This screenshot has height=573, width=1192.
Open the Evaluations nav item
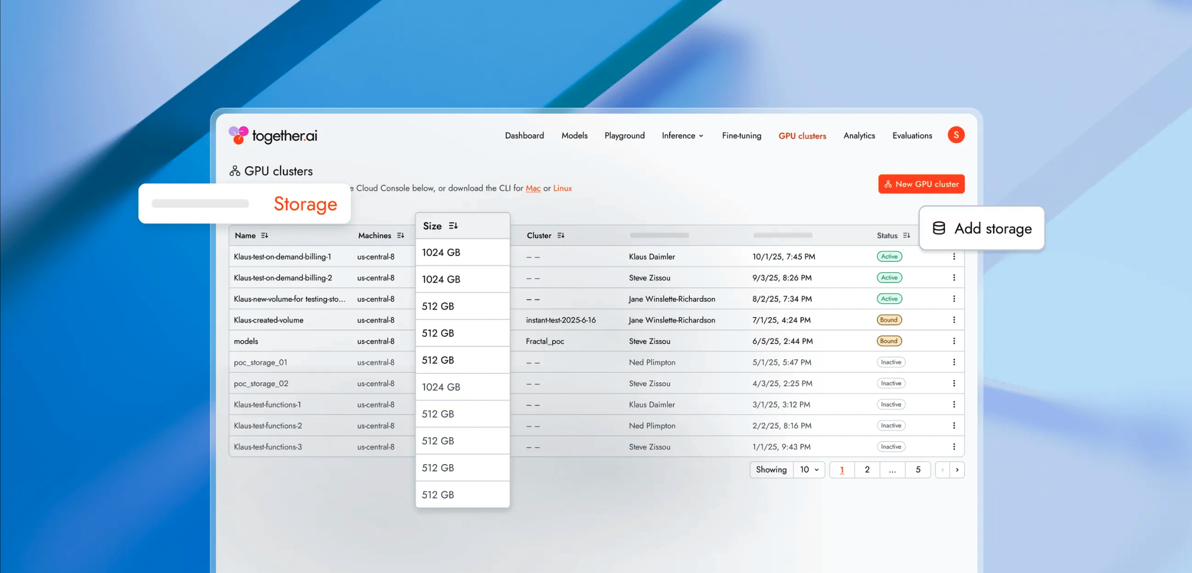[x=912, y=136]
